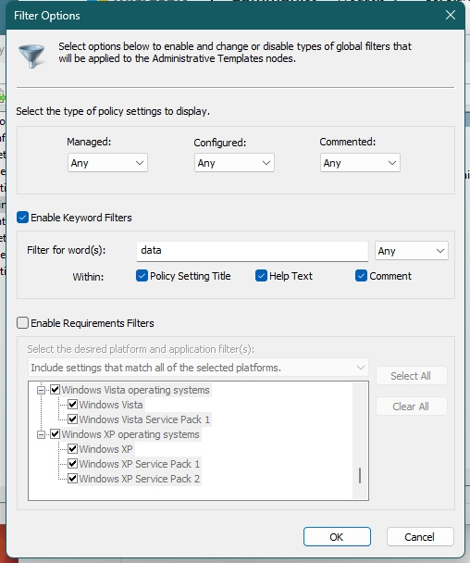Toggle the Windows XP checkbox
Screen dimensions: 470x563
coord(72,449)
